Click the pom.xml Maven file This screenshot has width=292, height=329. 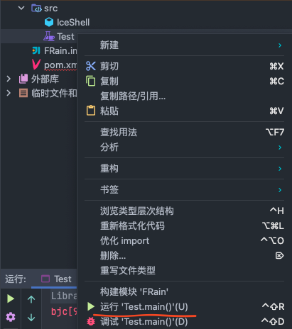pyautogui.click(x=54, y=65)
